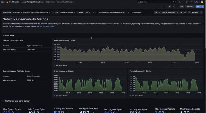
Task: Click the Refresh button
Action: click(x=194, y=12)
